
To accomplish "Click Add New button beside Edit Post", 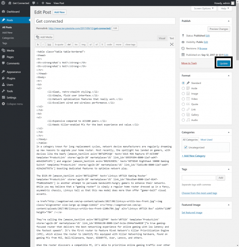I will pos(59,12).
